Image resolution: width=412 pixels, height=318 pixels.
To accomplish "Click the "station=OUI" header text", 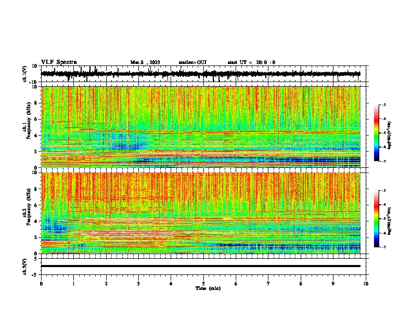I will tap(192, 62).
